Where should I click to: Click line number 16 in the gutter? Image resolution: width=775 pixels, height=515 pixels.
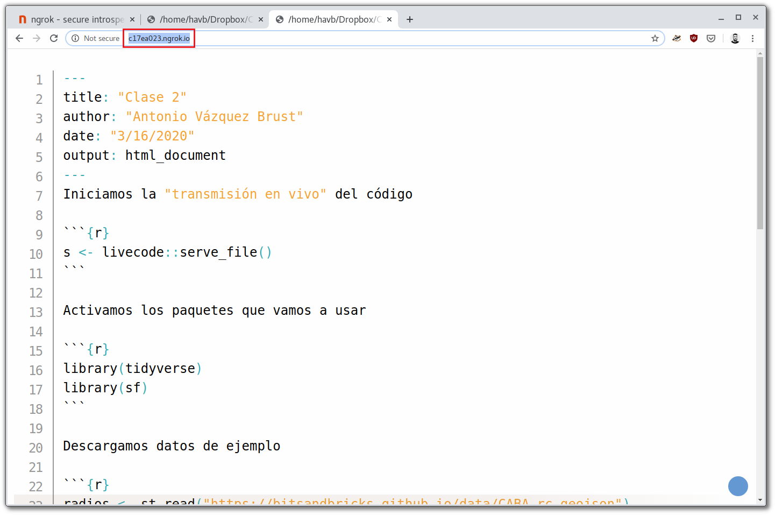tap(36, 371)
